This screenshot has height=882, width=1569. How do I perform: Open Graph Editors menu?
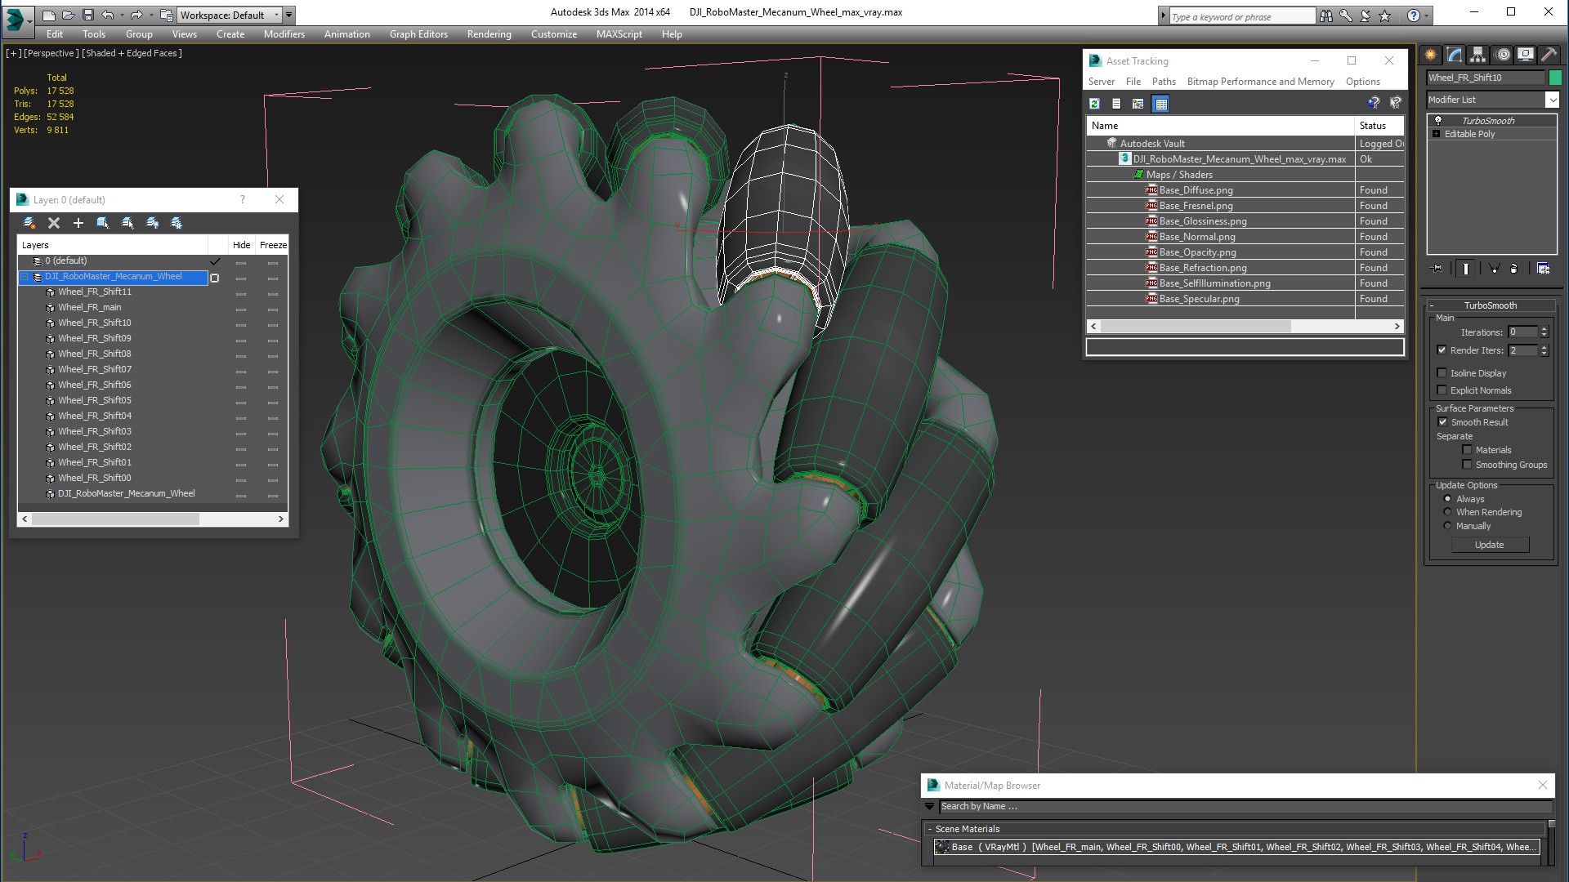click(418, 34)
